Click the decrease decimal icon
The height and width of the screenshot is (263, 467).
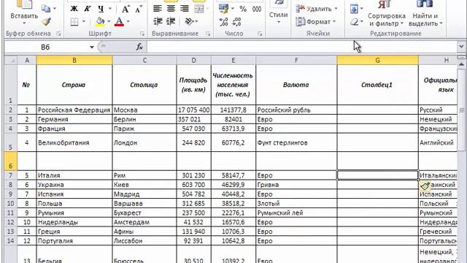pyautogui.click(x=236, y=22)
